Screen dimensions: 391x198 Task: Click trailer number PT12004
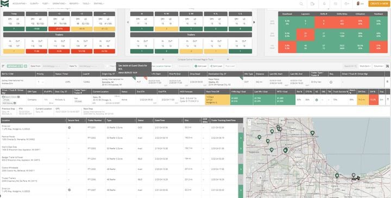pos(91,158)
